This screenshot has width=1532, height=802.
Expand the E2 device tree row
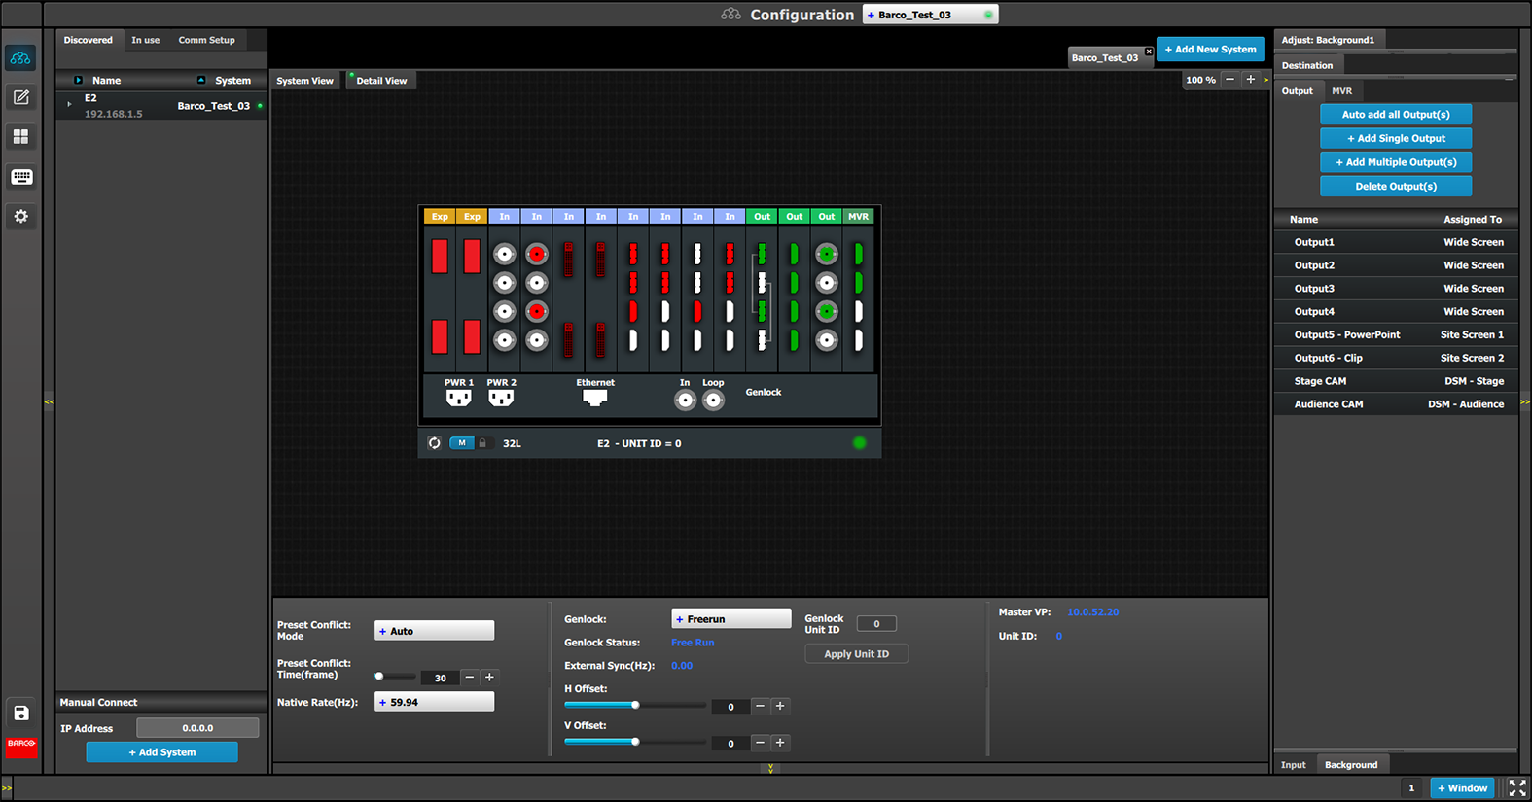pos(69,103)
